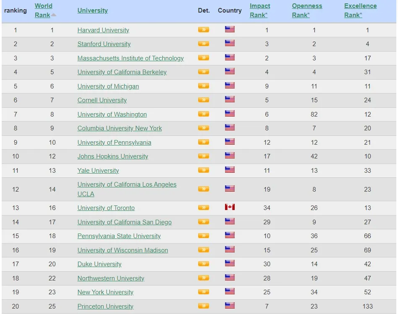Viewport: 398px width, 314px height.
Task: Click details icon beside Cornell University
Action: pyautogui.click(x=204, y=100)
